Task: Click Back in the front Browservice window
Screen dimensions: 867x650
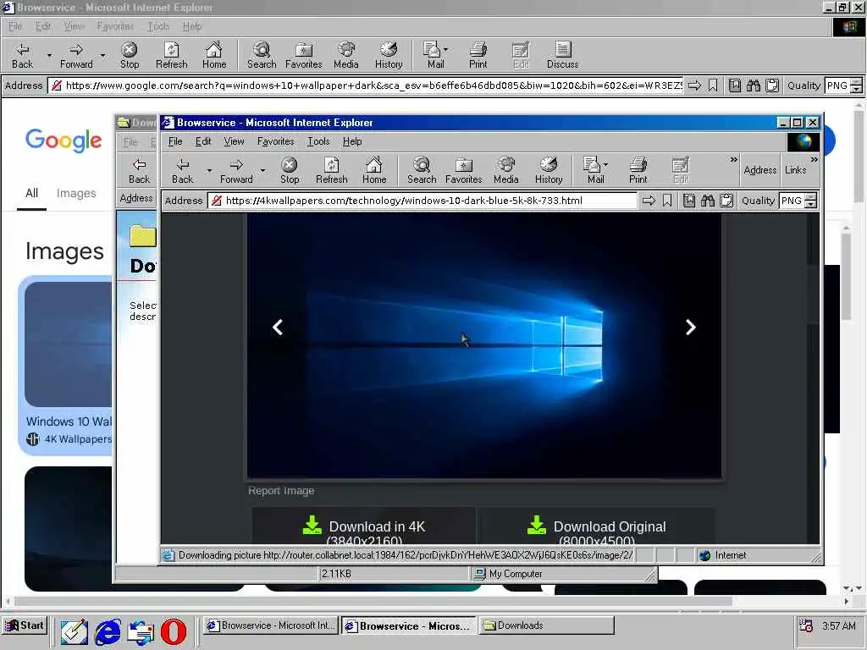Action: [x=183, y=170]
